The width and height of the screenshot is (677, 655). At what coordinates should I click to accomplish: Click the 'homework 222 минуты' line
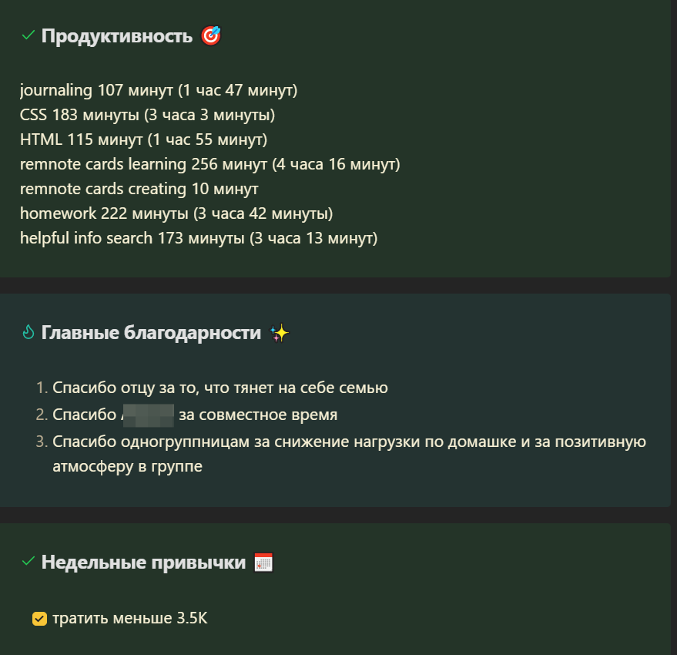pyautogui.click(x=176, y=213)
